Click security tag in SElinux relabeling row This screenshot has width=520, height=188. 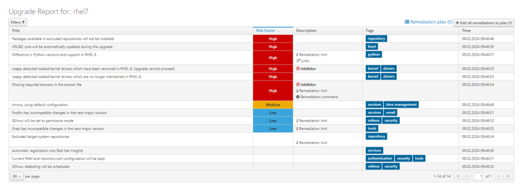point(391,167)
